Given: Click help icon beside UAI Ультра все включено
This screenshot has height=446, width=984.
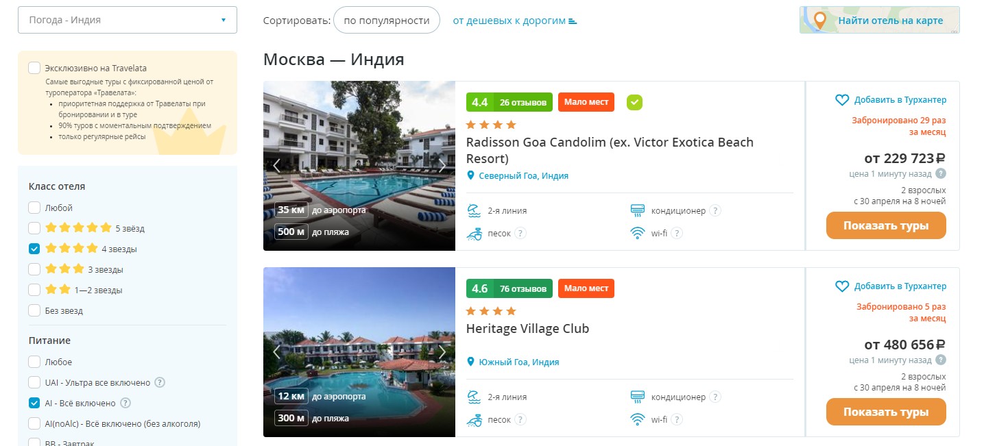Looking at the screenshot, I should tap(160, 382).
